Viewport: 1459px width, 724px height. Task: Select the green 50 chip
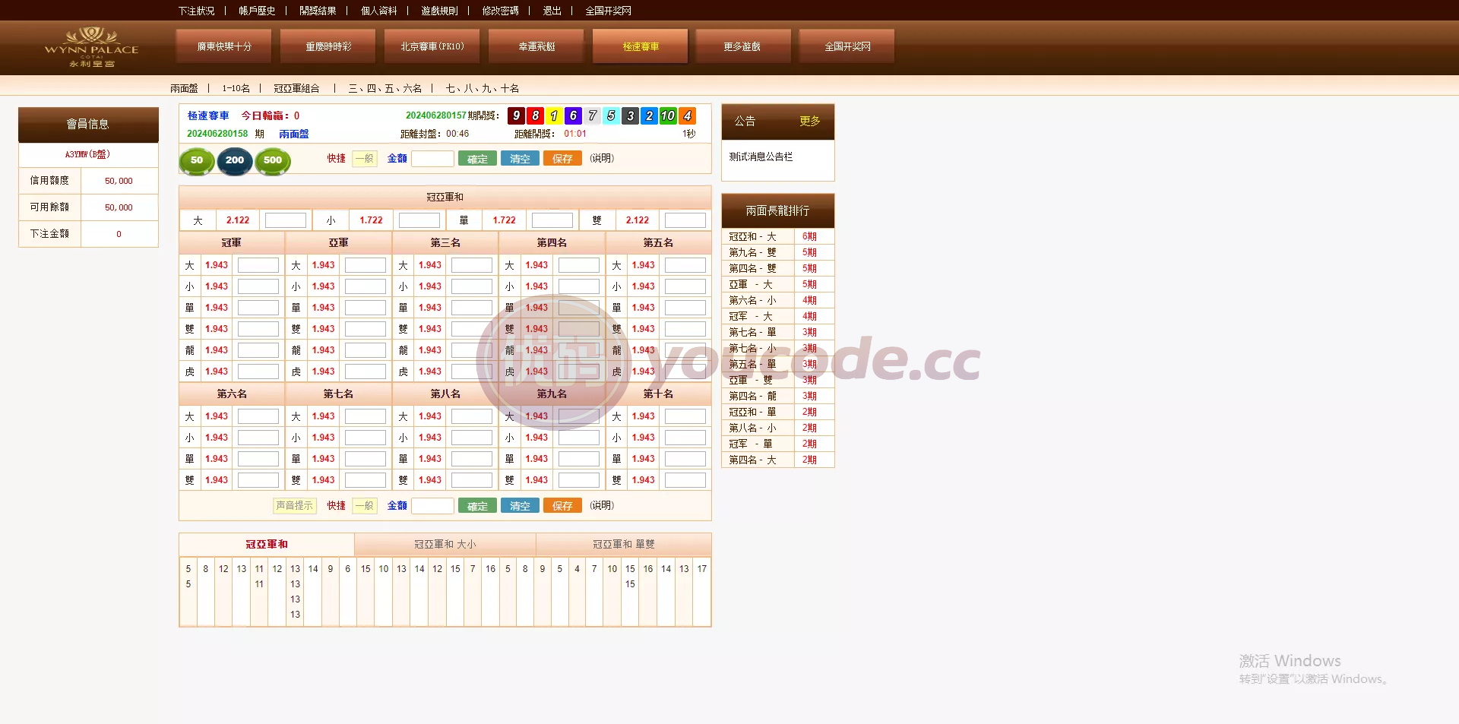click(197, 160)
